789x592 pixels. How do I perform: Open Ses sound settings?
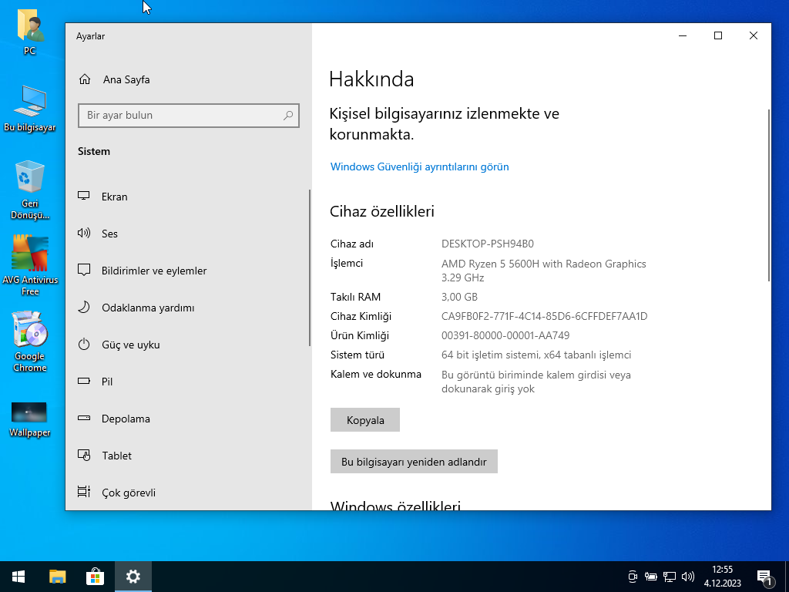(x=187, y=234)
